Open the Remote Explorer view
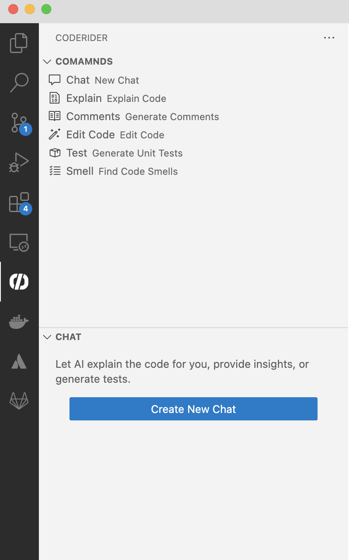The image size is (349, 560). 18,242
